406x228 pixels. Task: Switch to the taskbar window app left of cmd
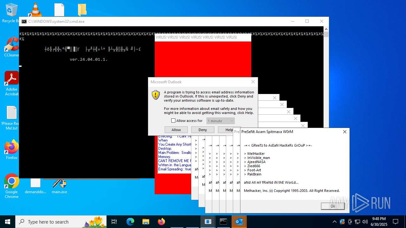click(208, 222)
